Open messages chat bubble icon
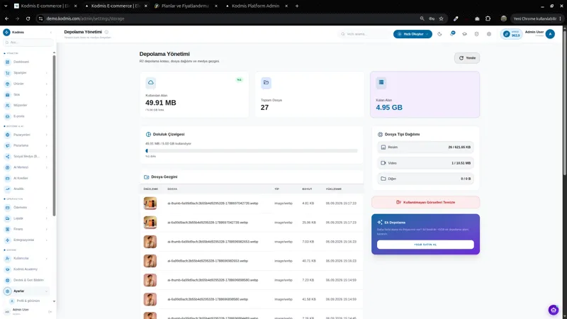 click(x=452, y=33)
